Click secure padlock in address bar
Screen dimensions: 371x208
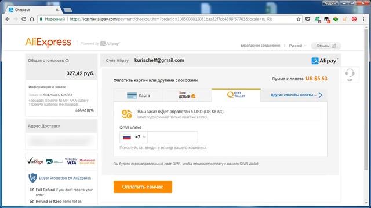[x=41, y=19]
